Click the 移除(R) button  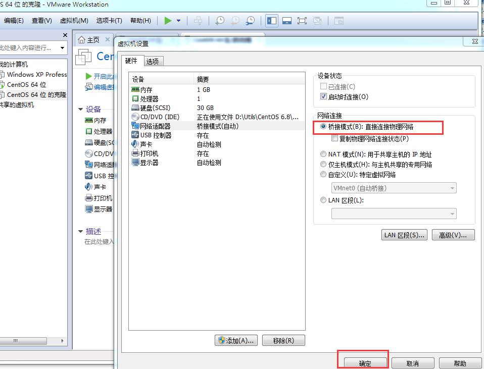pos(283,340)
